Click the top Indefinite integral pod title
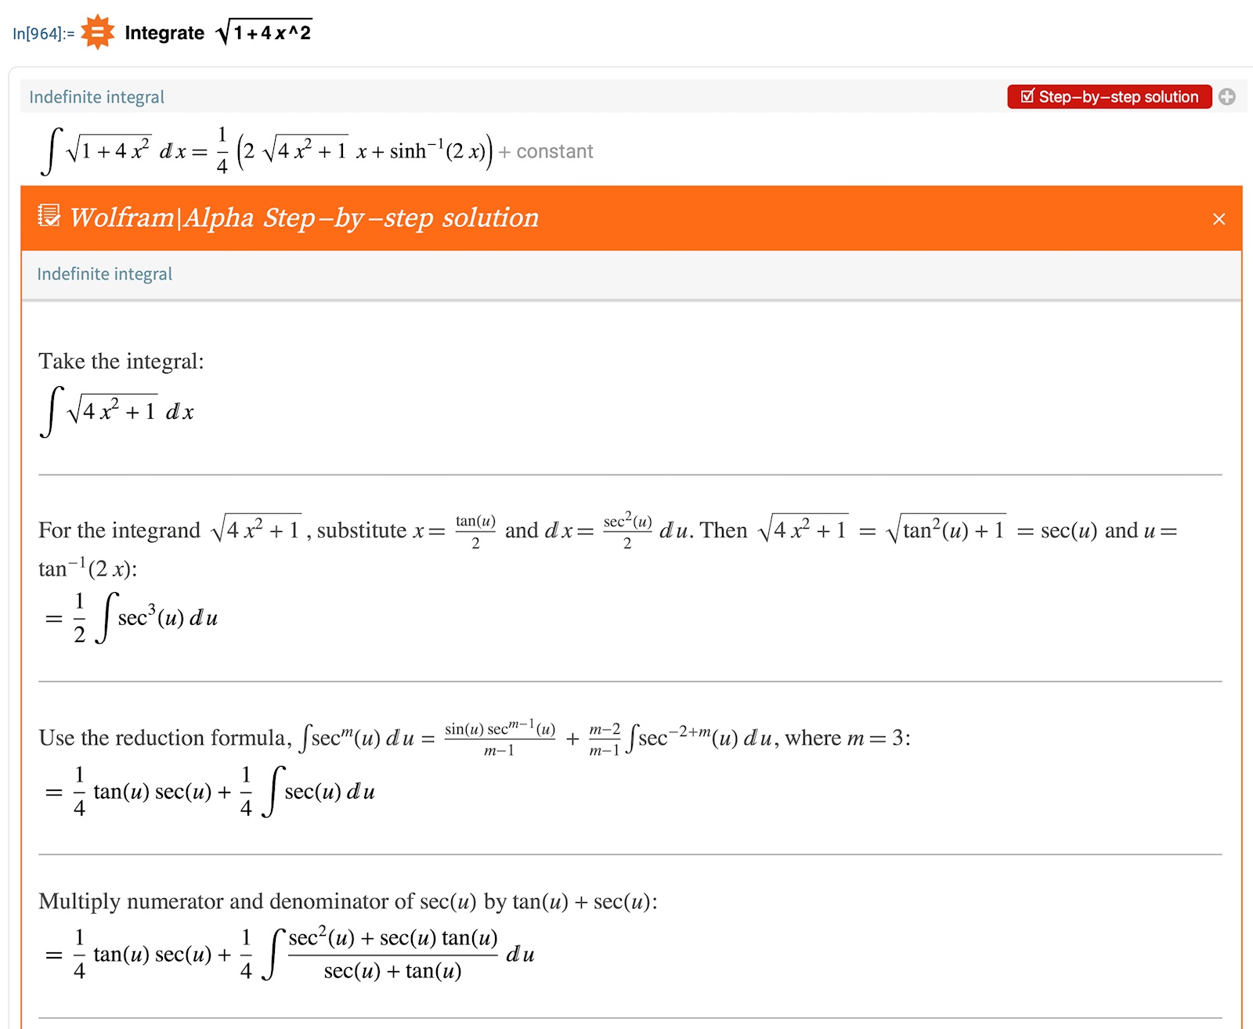1253x1029 pixels. 96,97
